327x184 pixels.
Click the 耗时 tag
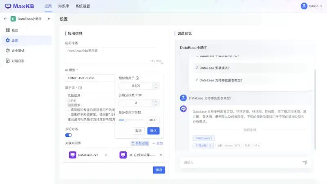pyautogui.click(x=252, y=145)
